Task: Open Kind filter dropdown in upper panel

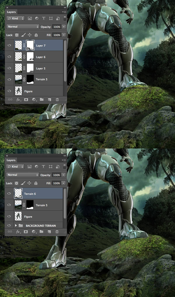Action: [x=15, y=18]
